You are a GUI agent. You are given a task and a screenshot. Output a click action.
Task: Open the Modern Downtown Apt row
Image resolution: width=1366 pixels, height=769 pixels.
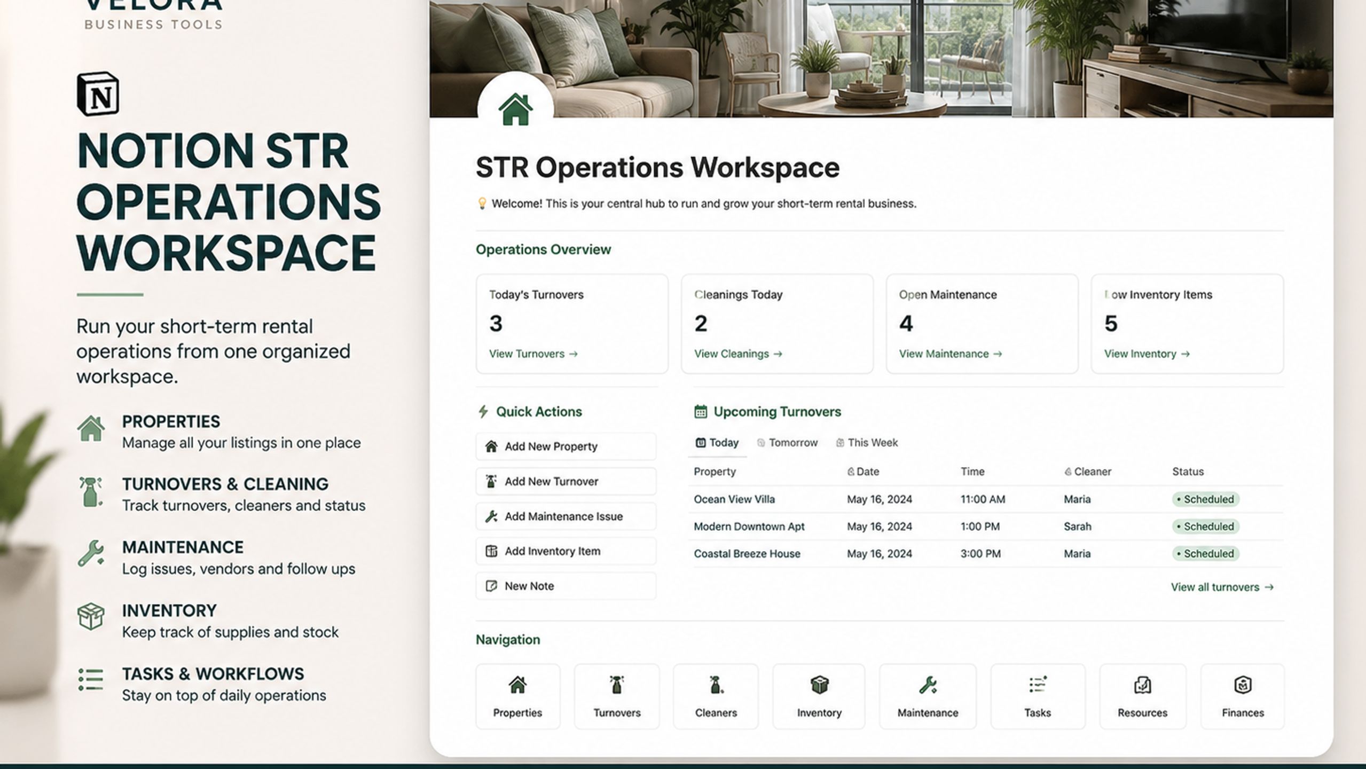985,527
